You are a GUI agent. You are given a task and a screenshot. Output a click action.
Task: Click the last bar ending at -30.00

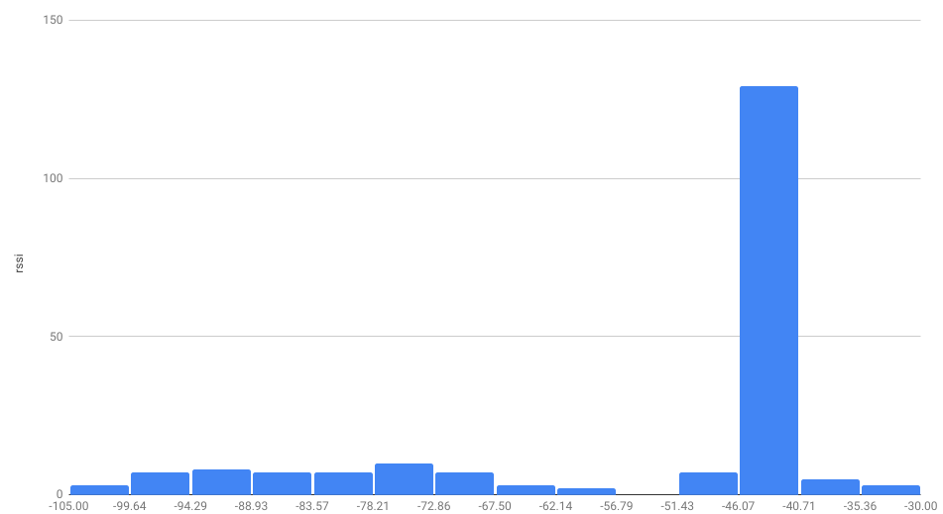[x=890, y=489]
